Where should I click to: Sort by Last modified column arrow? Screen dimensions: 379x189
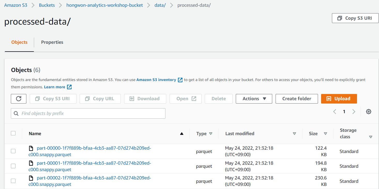click(x=294, y=134)
